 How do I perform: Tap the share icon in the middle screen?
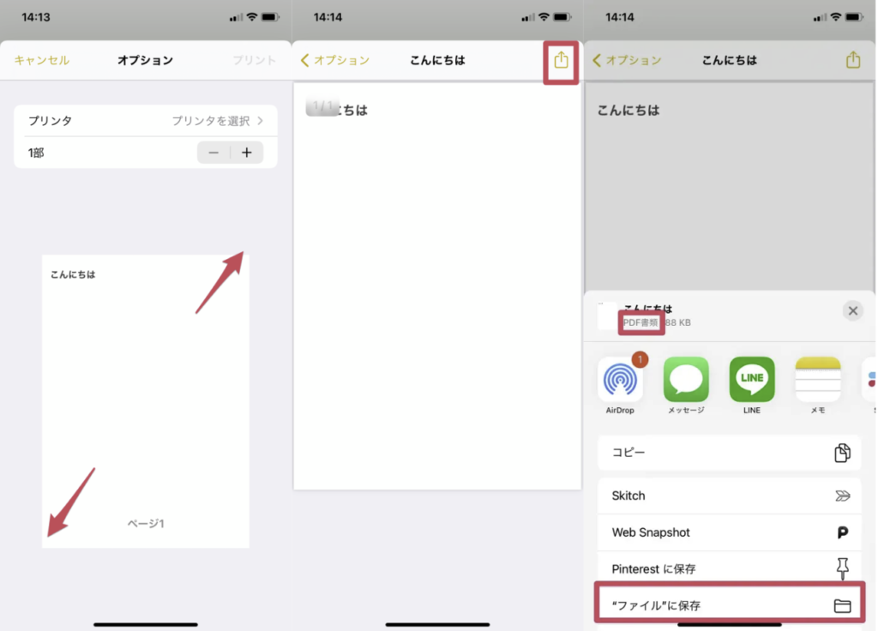[561, 61]
